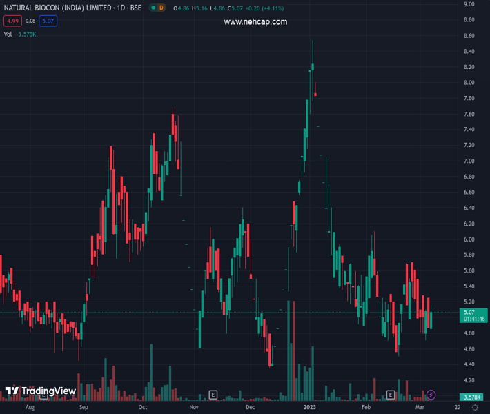This screenshot has height=414, width=490.
Task: Click the red 4.99 sell price button
Action: pyautogui.click(x=12, y=21)
